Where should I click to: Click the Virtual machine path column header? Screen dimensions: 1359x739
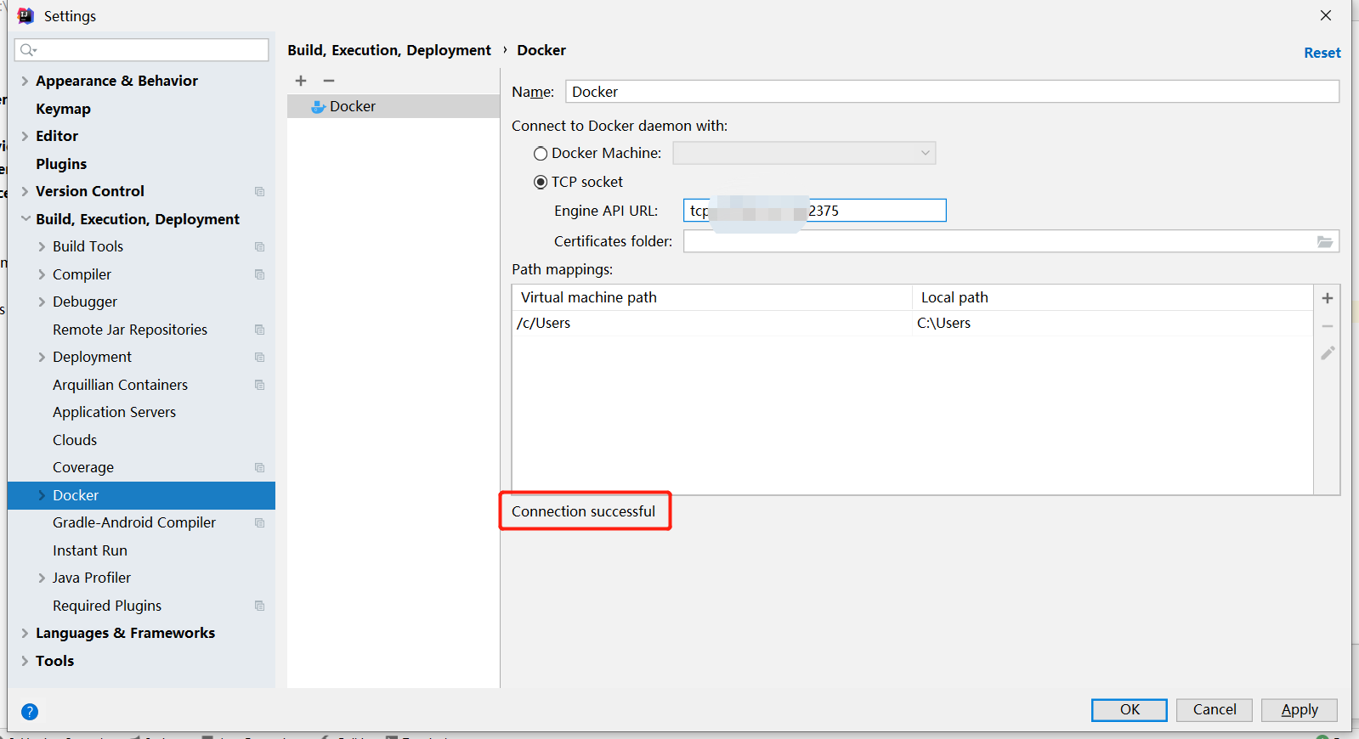click(x=712, y=298)
